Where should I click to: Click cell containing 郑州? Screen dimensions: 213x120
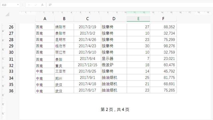point(64,77)
